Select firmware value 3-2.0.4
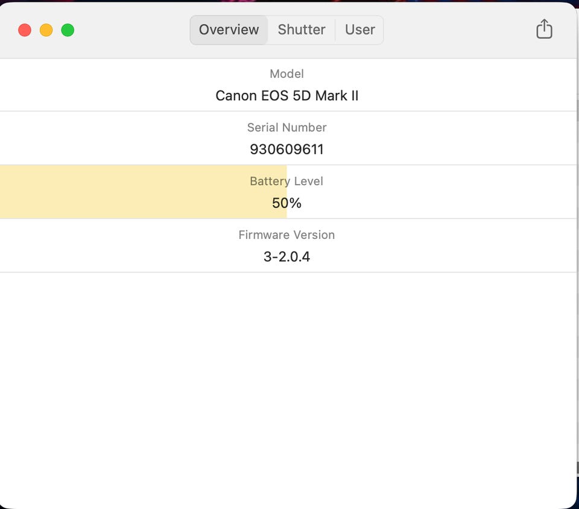 286,257
